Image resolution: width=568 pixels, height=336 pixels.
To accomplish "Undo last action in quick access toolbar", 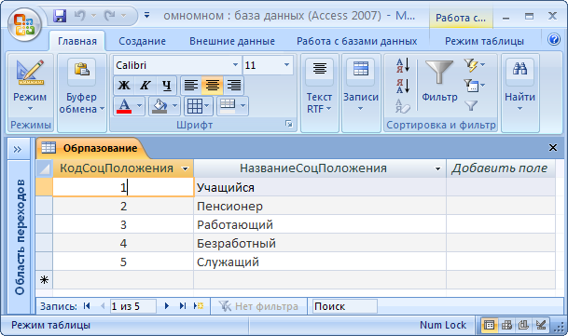I will click(x=79, y=16).
